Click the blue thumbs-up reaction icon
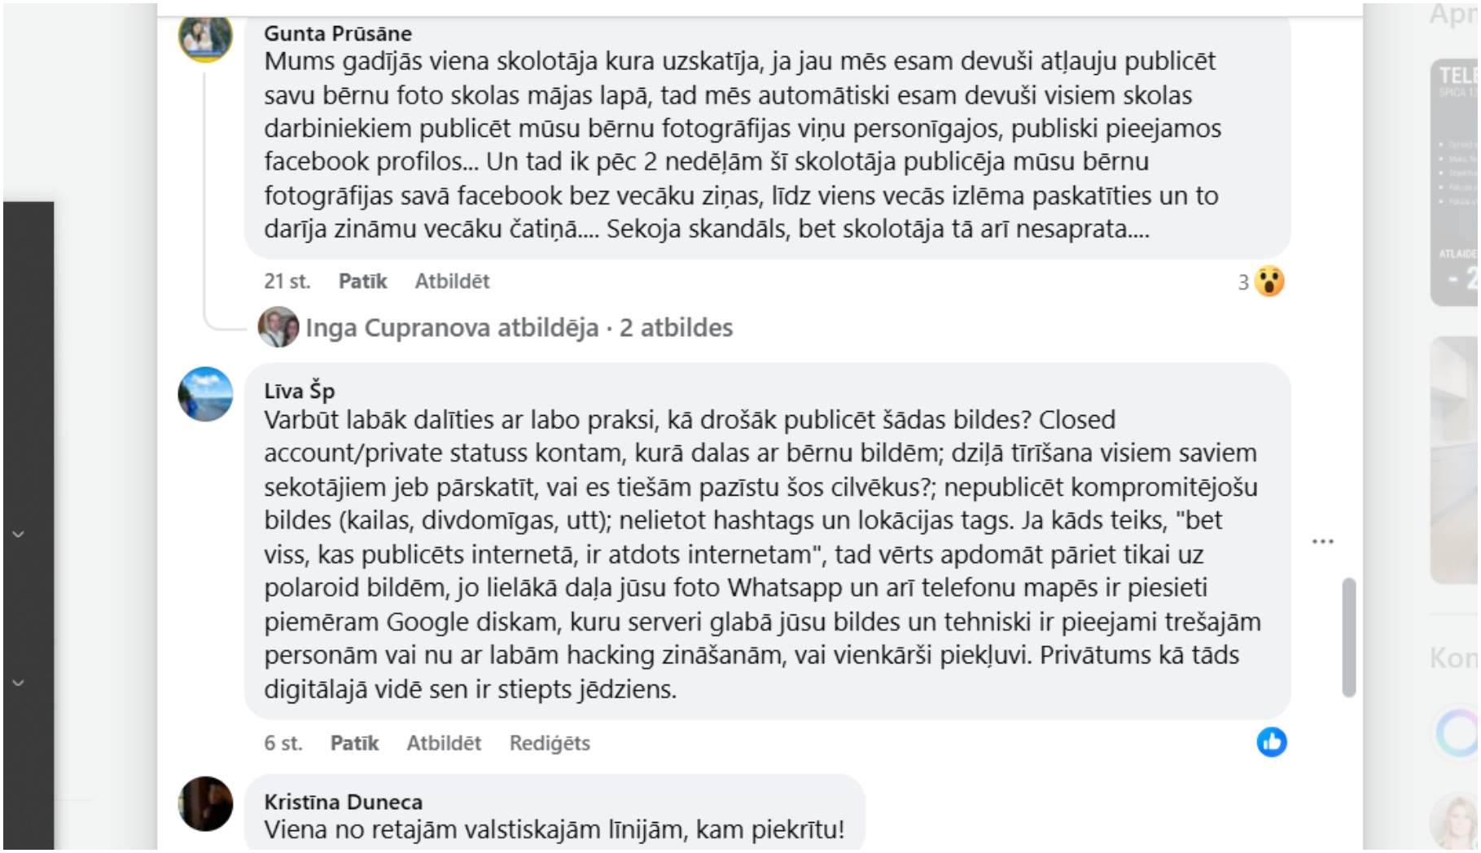 pos(1271,742)
